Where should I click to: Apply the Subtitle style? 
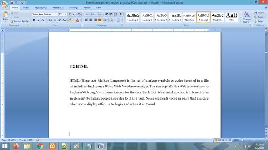tap(217, 17)
